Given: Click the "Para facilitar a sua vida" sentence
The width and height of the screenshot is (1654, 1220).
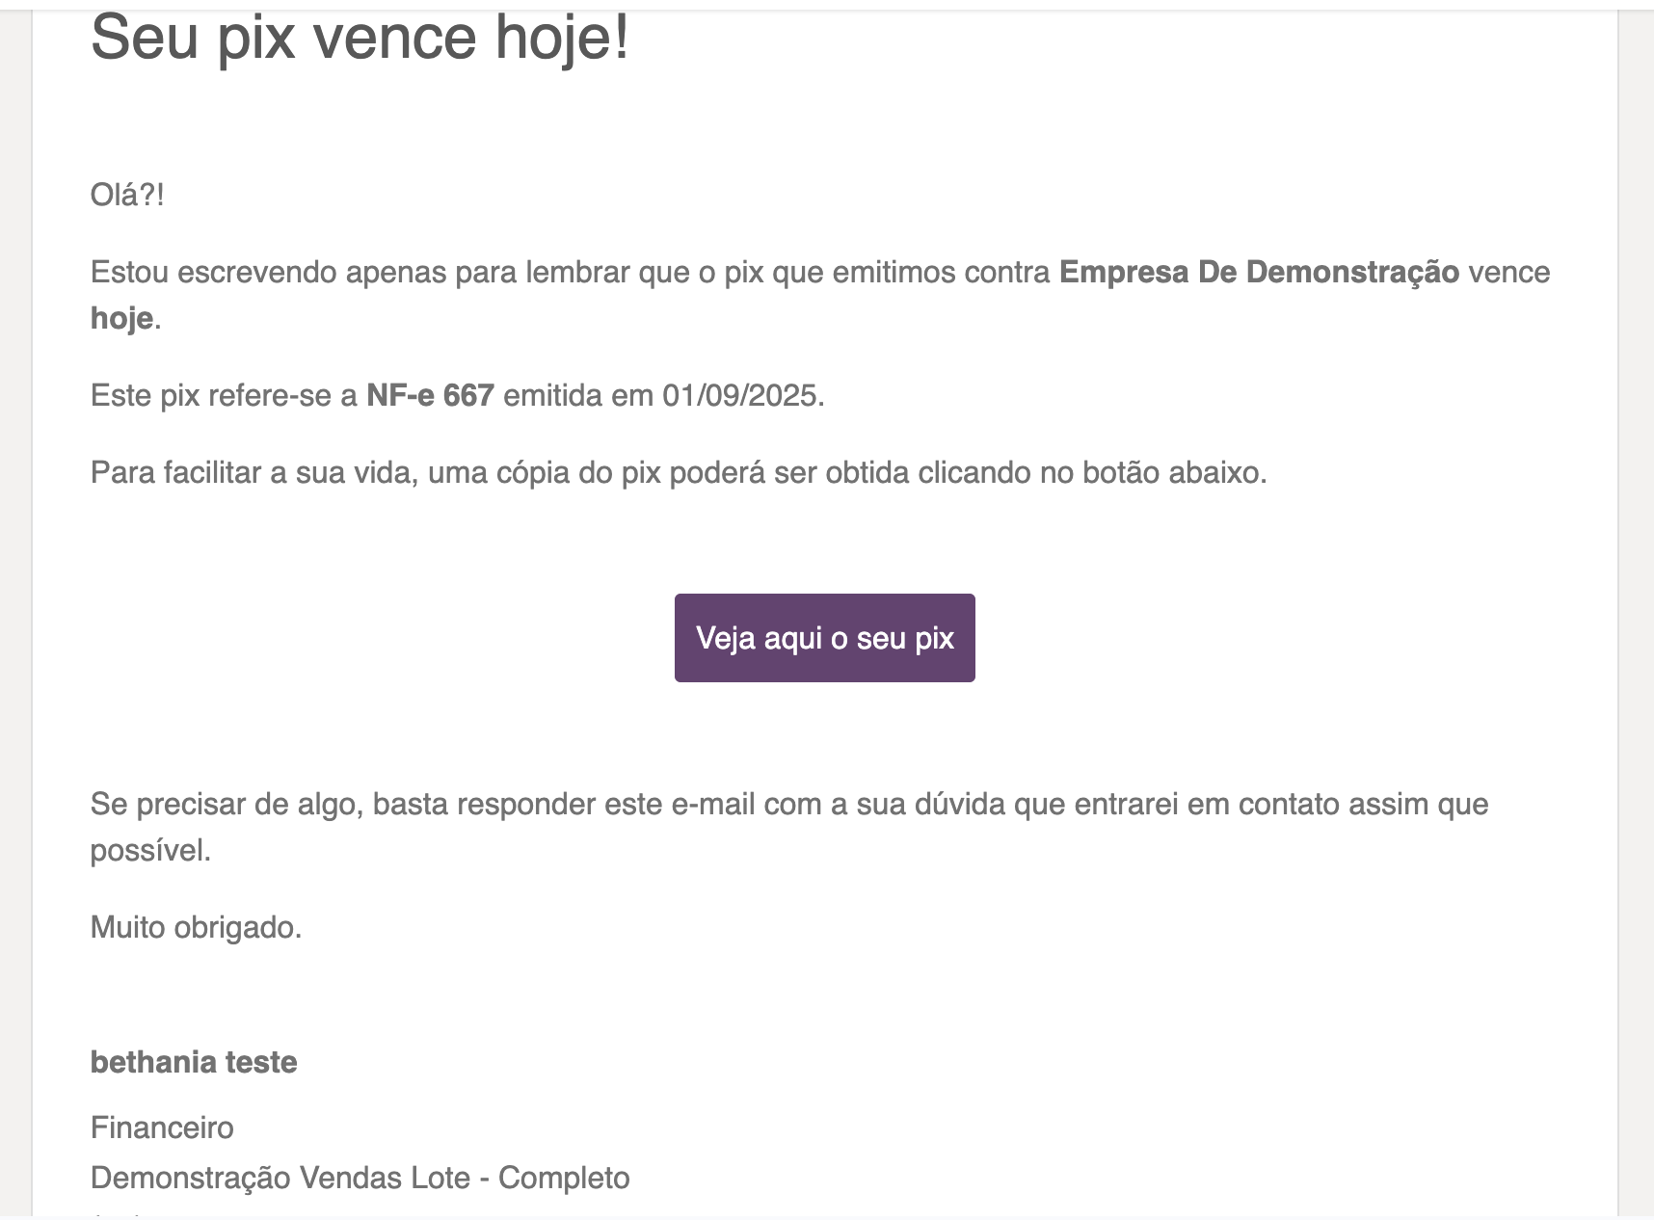Looking at the screenshot, I should [x=253, y=472].
